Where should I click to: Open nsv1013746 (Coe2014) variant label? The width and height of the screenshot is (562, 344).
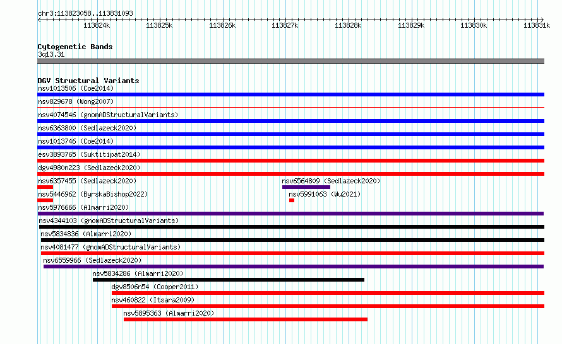[76, 141]
